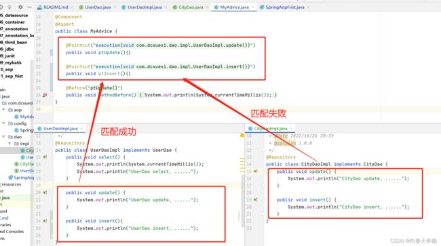The height and width of the screenshot is (246, 441).
Task: Switch to the UserDao.java tab
Action: [98, 7]
